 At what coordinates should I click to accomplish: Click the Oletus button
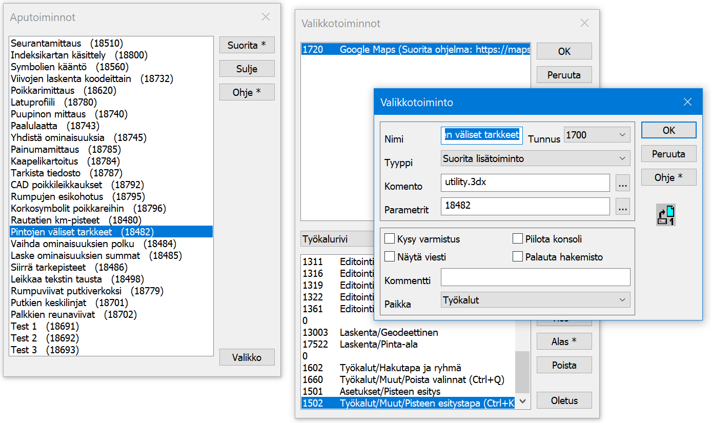pos(564,400)
